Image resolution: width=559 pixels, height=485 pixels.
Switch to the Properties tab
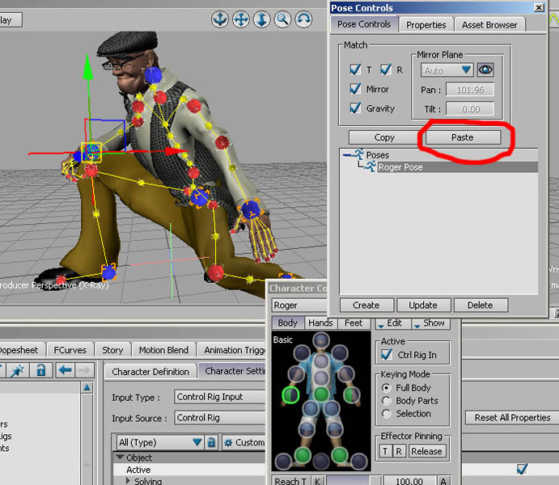[x=426, y=25]
